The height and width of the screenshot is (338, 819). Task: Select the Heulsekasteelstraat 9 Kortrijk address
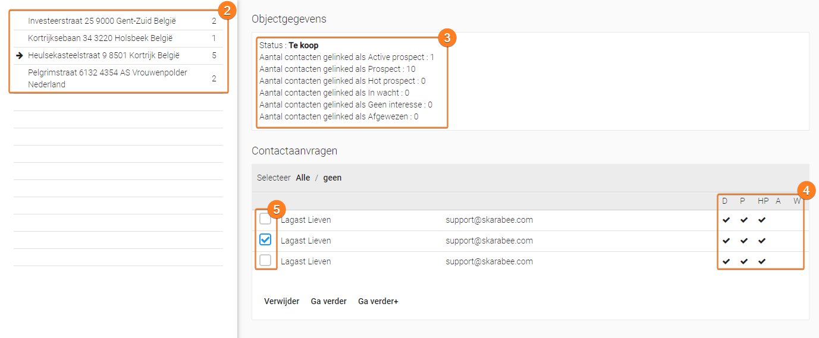pyautogui.click(x=103, y=55)
